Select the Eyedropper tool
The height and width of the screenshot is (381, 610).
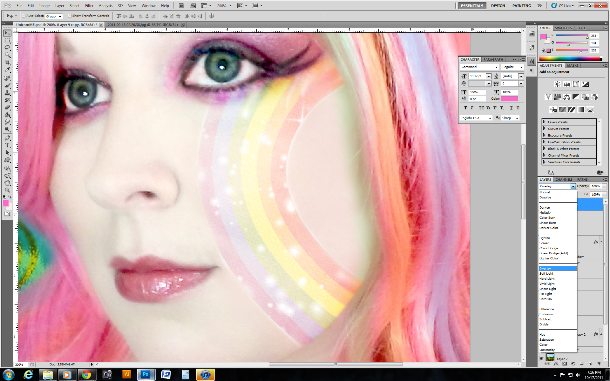tap(7, 70)
